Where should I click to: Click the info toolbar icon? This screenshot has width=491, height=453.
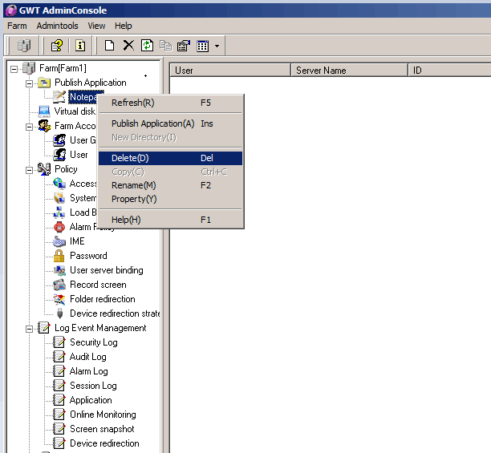pyautogui.click(x=80, y=46)
